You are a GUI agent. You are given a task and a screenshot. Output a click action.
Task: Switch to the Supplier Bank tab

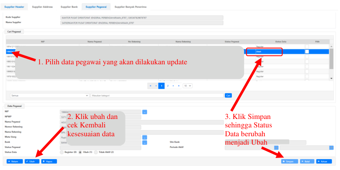69,7
